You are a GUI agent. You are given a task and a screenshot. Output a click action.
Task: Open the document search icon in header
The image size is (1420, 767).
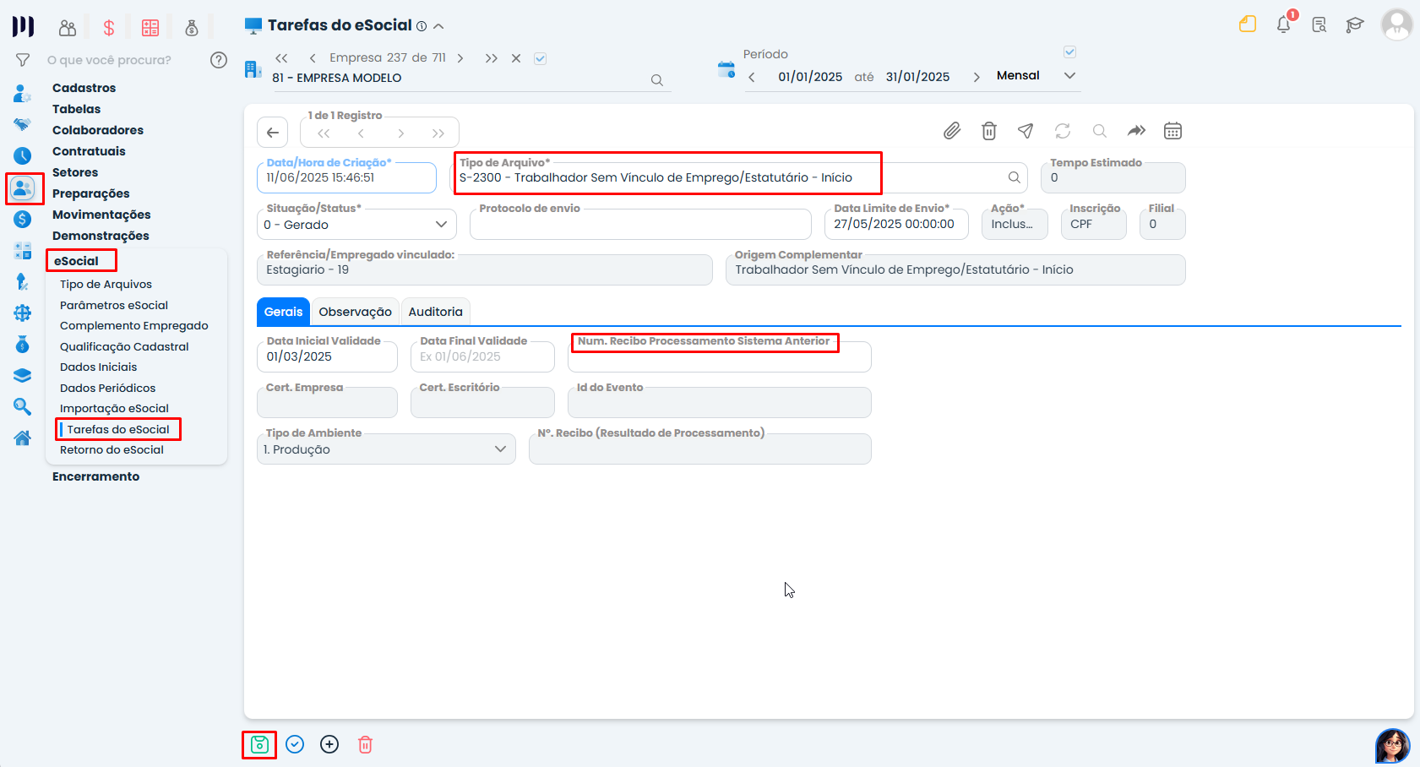click(1319, 24)
